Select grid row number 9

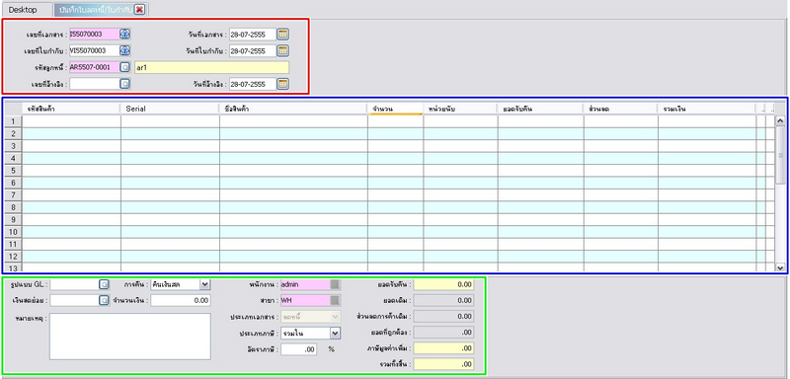tap(13, 220)
